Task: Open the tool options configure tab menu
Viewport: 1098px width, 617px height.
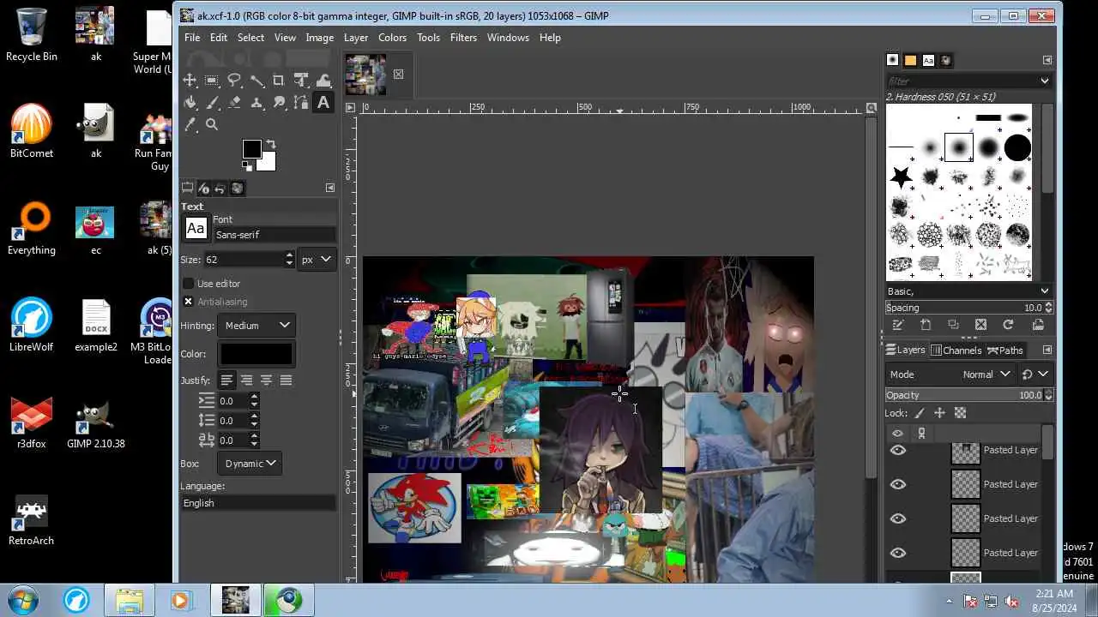Action: (330, 188)
